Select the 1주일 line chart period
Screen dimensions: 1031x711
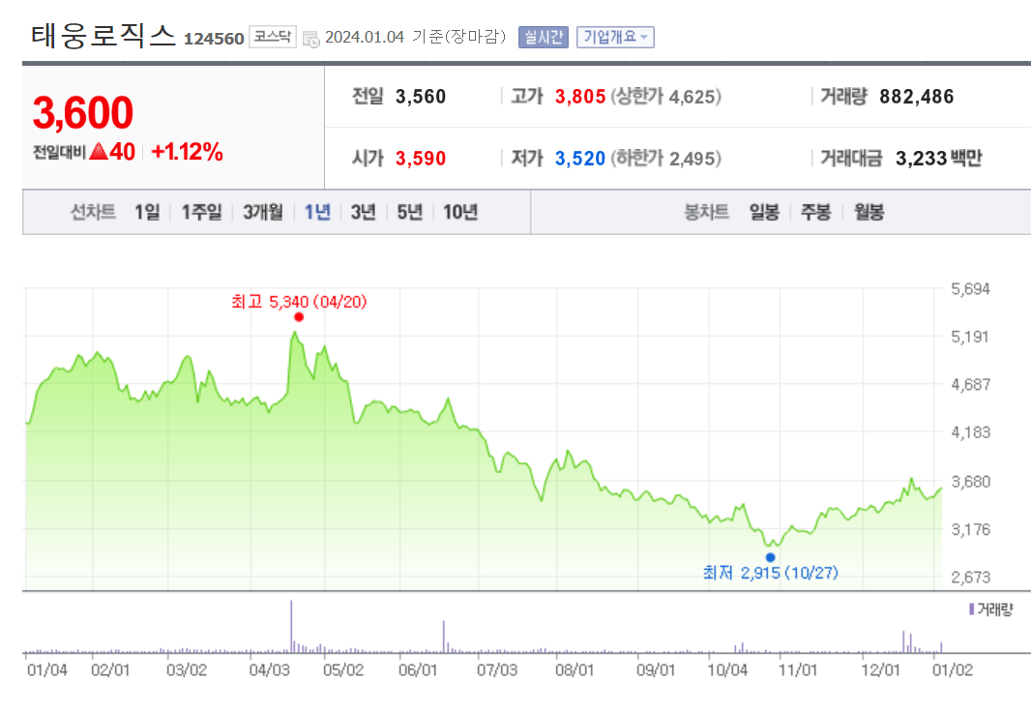[x=202, y=212]
